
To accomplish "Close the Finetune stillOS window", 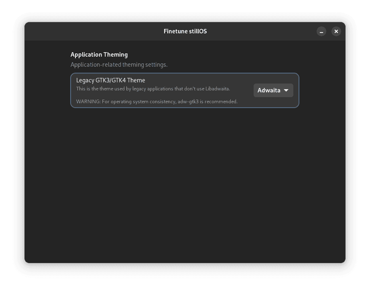I will point(336,31).
